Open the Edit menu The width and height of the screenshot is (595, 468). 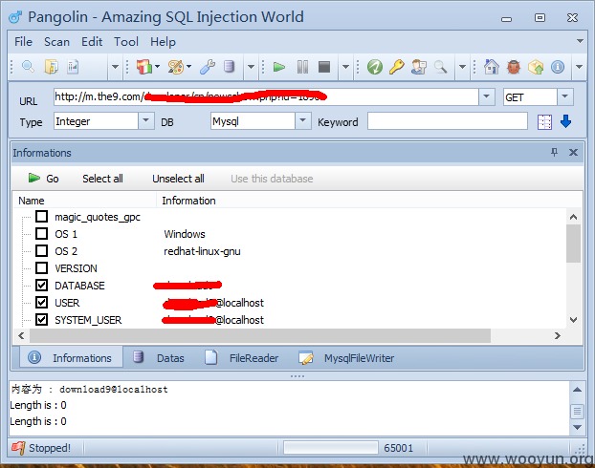(x=92, y=42)
